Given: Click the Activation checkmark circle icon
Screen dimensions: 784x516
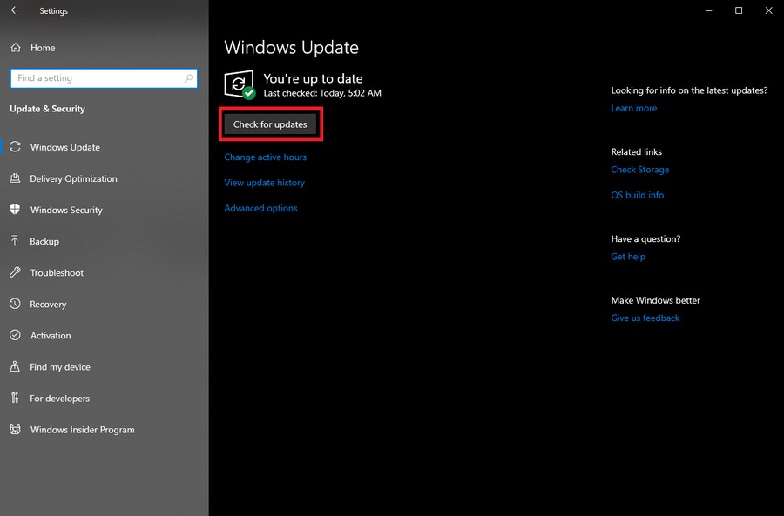Looking at the screenshot, I should tap(15, 335).
